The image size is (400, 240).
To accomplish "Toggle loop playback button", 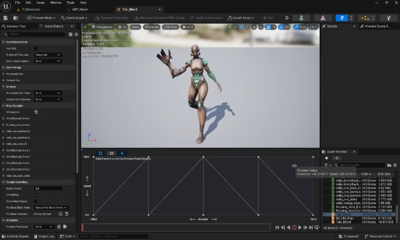I will [317, 227].
